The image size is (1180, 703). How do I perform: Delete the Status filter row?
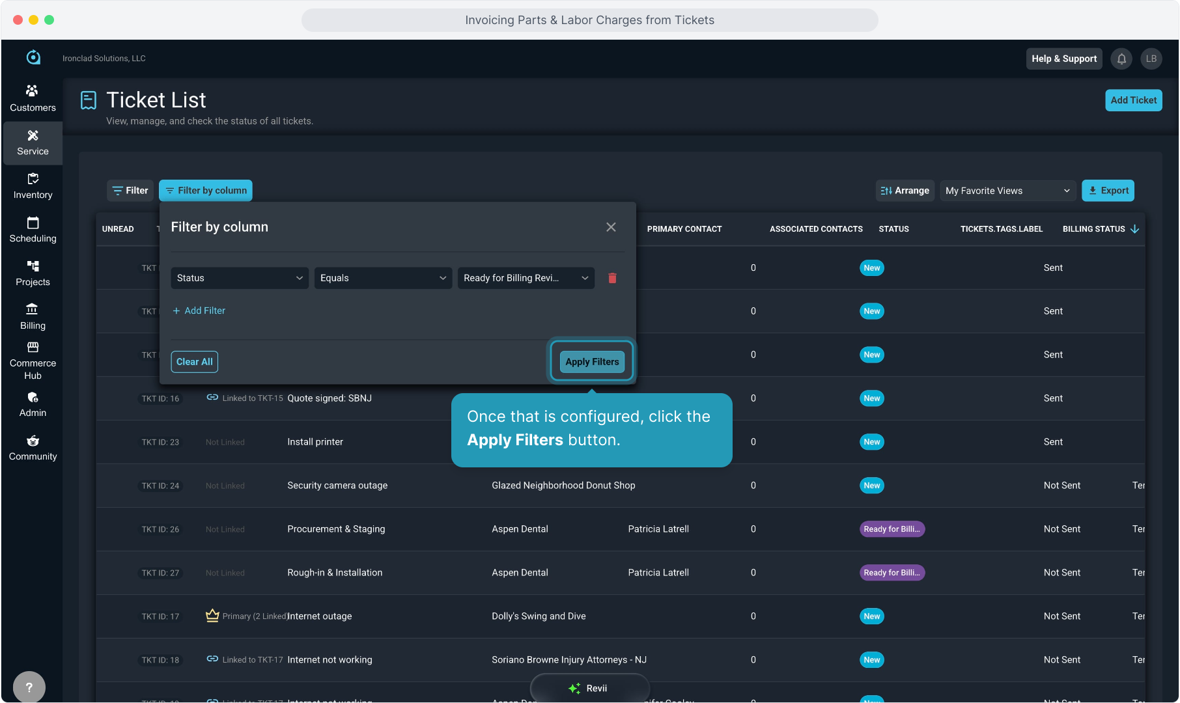[x=612, y=278]
